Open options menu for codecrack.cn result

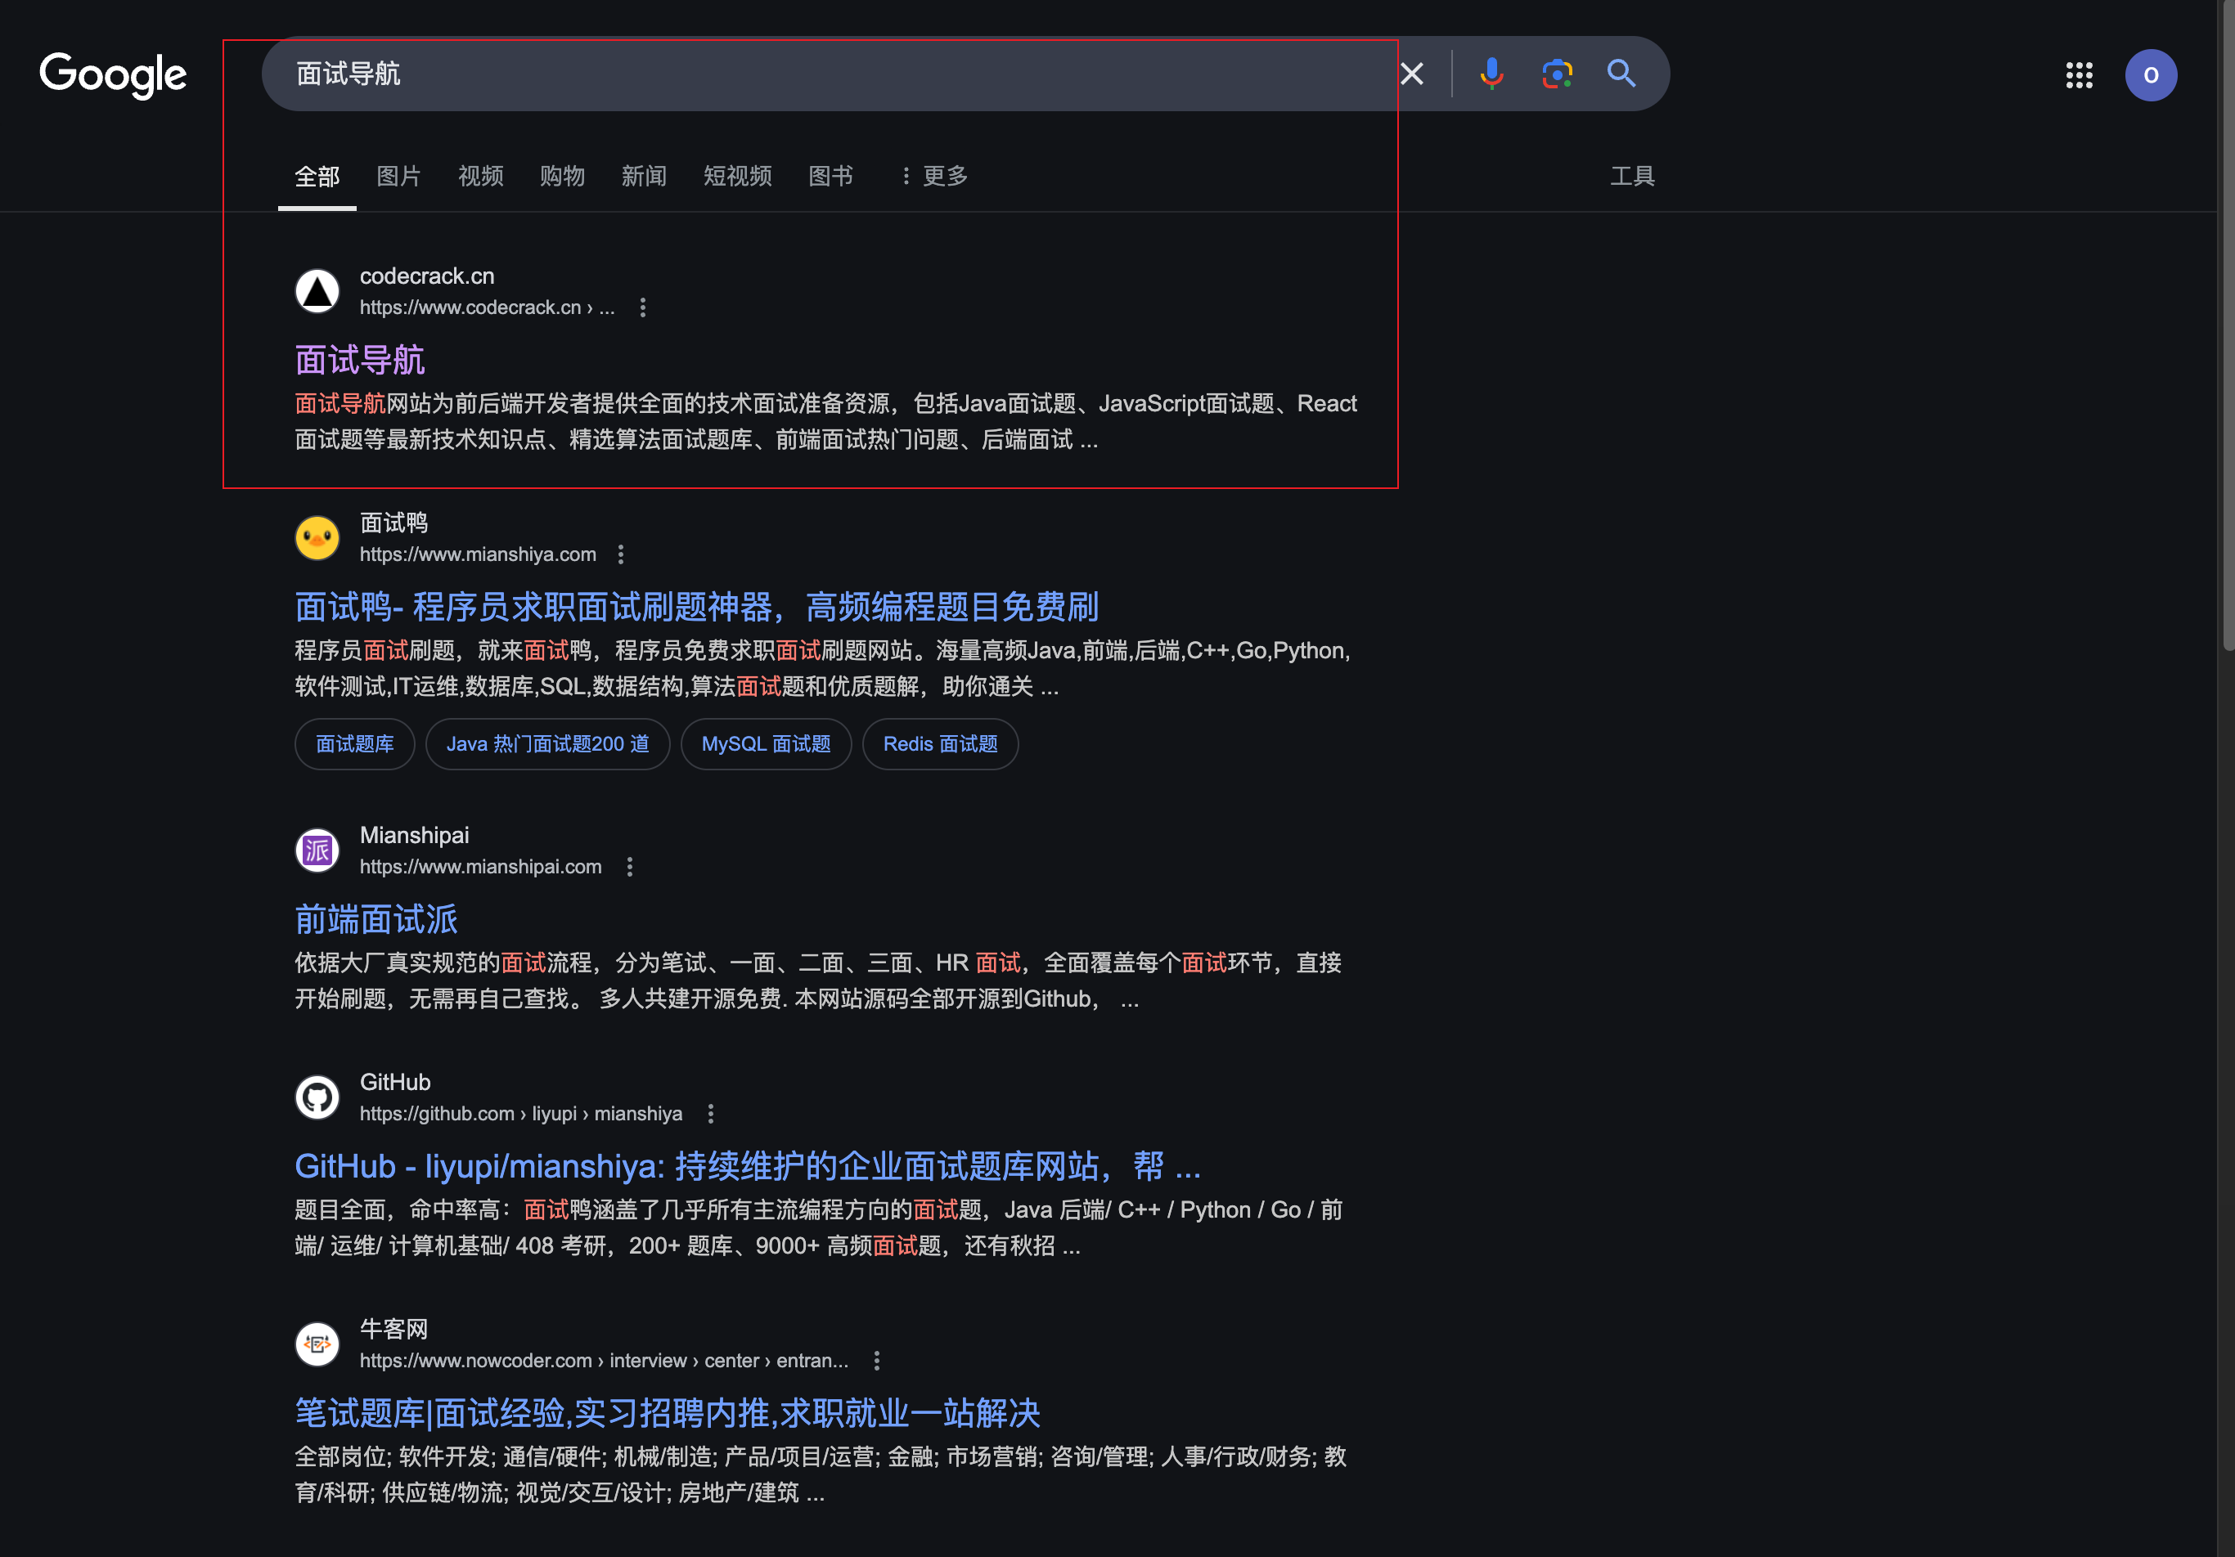point(642,307)
